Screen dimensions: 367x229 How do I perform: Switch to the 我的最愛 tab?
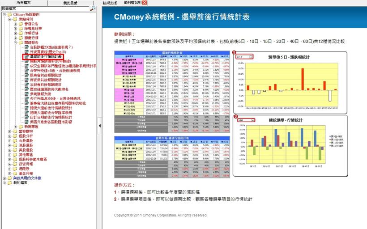[x=70, y=3]
